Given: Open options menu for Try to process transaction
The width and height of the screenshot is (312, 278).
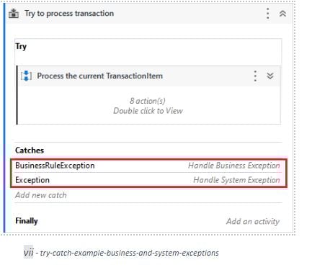Looking at the screenshot, I should click(x=268, y=14).
